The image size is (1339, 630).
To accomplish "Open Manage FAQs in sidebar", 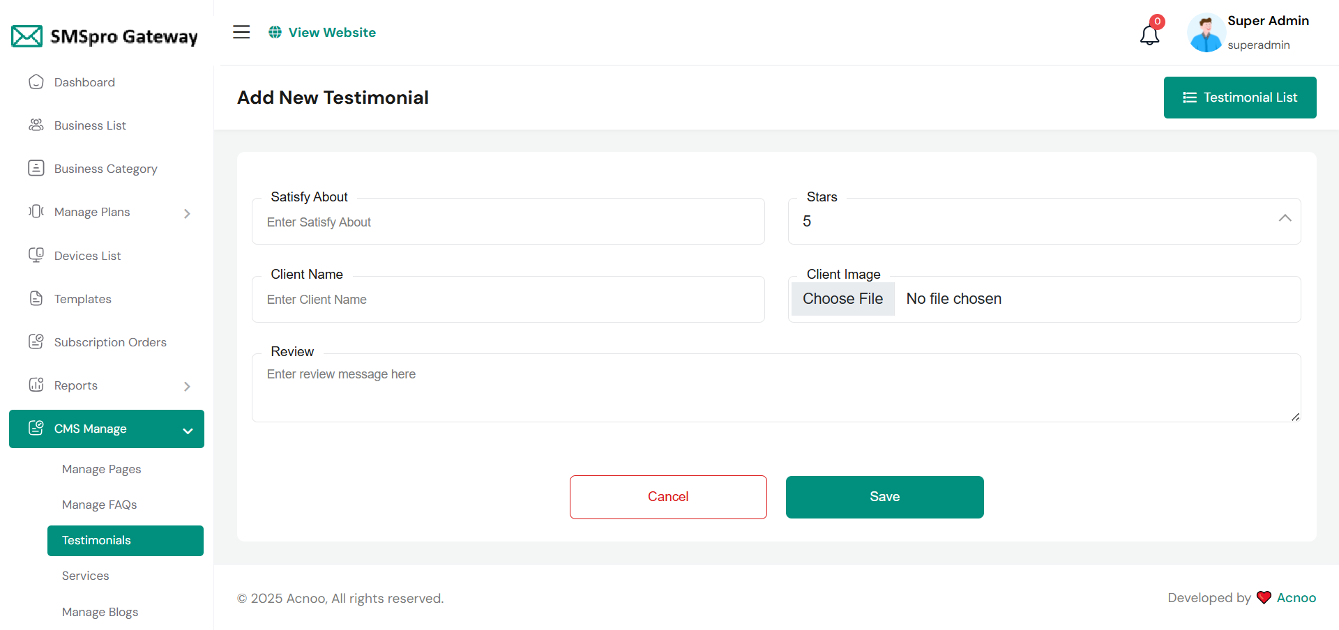I will (99, 505).
